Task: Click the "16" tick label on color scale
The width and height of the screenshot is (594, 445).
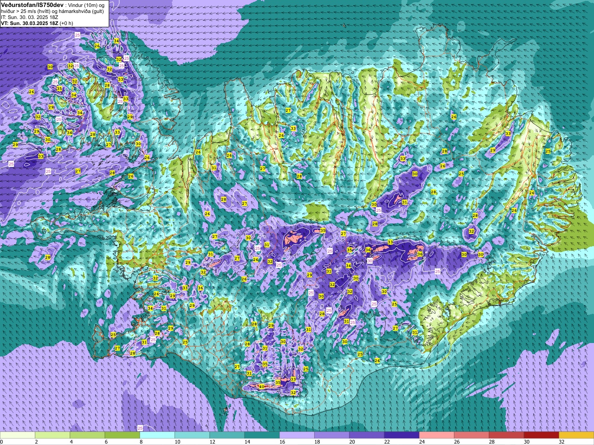Action: click(282, 442)
